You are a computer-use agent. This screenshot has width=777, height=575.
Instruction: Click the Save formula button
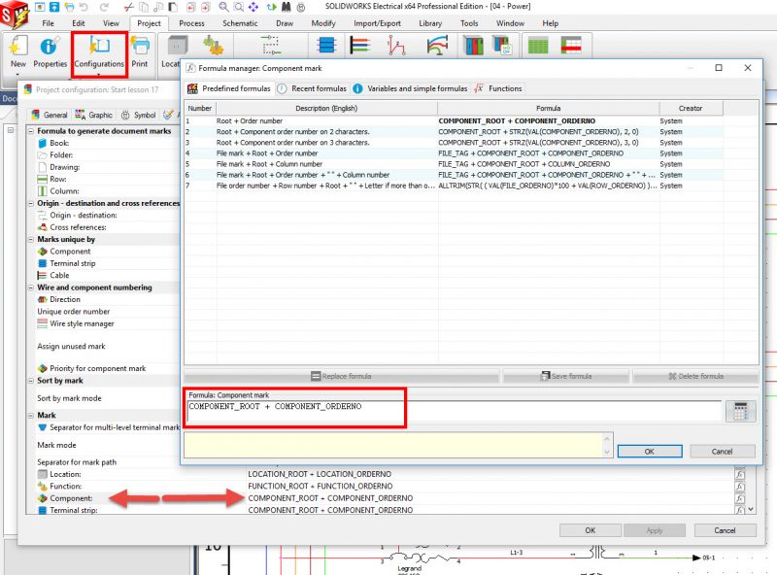click(x=566, y=376)
